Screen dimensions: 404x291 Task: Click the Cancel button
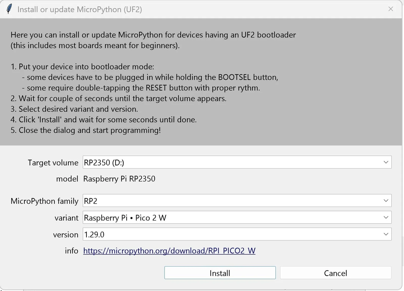336,273
